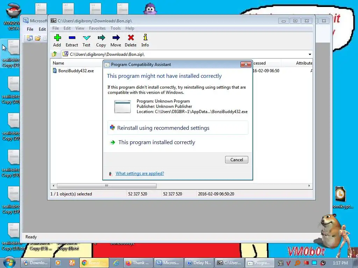Click the 1 / 1 object(s) selected status
358x268 pixels.
tap(71, 194)
